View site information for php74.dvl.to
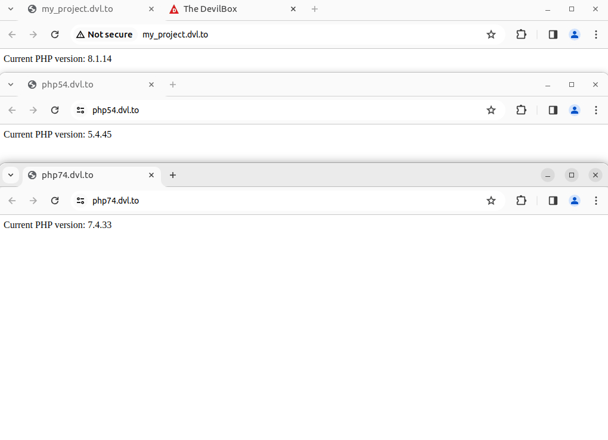This screenshot has width=608, height=440. [x=80, y=201]
